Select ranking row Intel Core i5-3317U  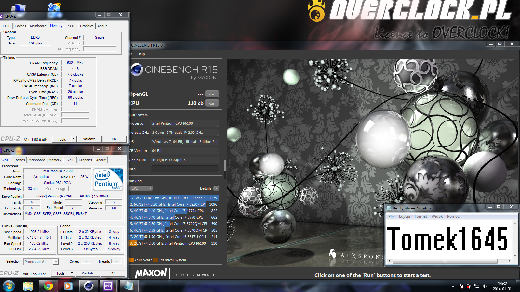tap(174, 237)
